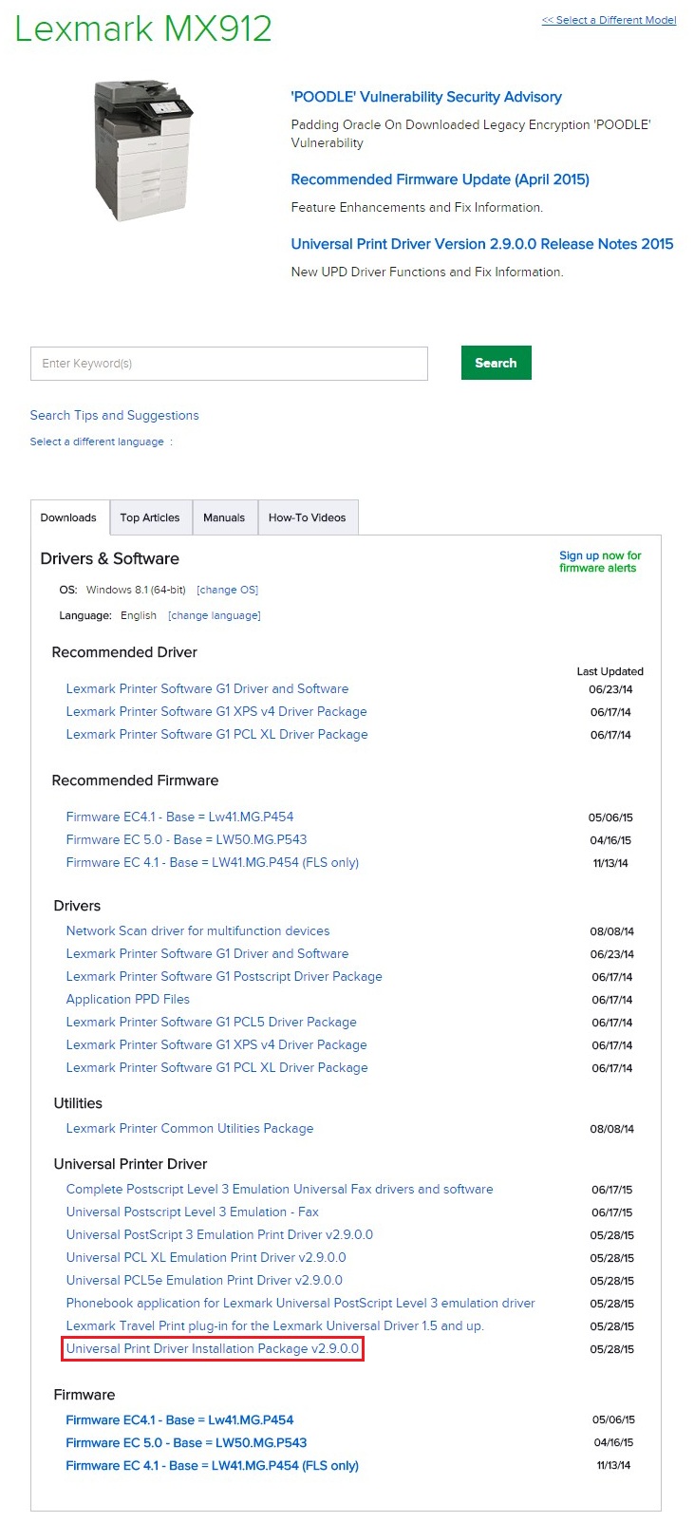The image size is (694, 1522).
Task: Open Select a Different Model link
Action: click(609, 20)
